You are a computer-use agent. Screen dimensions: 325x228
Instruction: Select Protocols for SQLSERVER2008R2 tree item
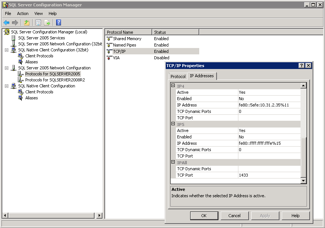pyautogui.click(x=55, y=80)
